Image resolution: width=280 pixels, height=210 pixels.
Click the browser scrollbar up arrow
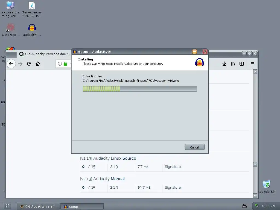coord(255,72)
